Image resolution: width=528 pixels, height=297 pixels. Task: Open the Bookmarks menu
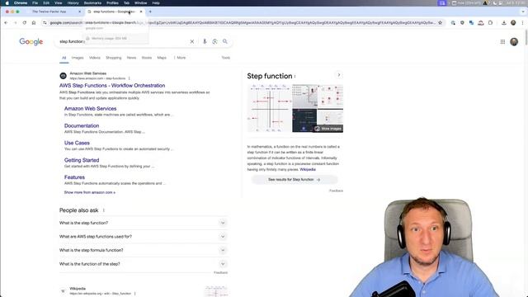tap(92, 2)
